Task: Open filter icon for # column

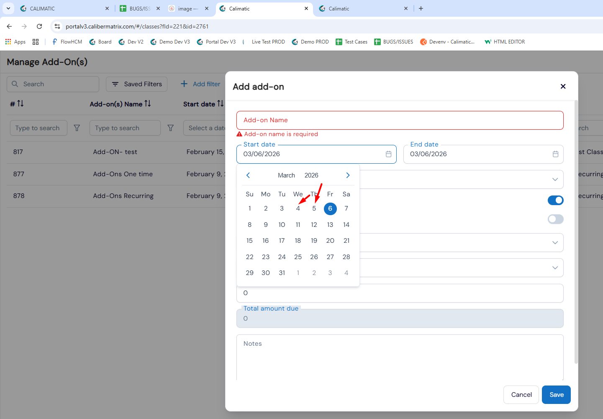Action: tap(77, 128)
